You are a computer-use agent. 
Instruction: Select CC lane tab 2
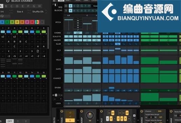coord(58,95)
